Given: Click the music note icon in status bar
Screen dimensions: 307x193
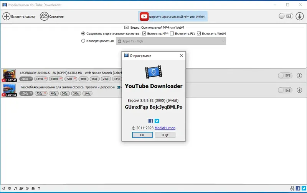Looking at the screenshot, I should pos(15,188).
